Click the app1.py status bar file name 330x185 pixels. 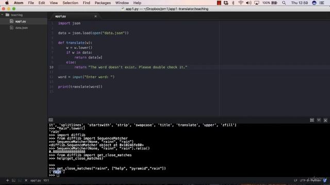pos(36,180)
